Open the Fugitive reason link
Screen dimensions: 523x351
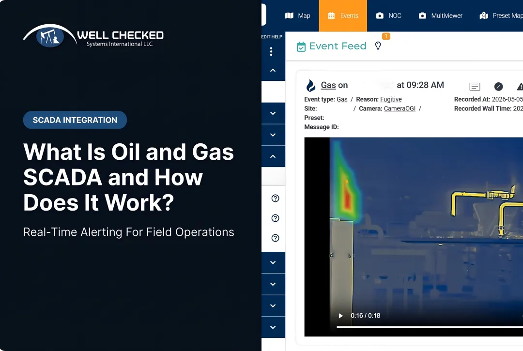(391, 99)
